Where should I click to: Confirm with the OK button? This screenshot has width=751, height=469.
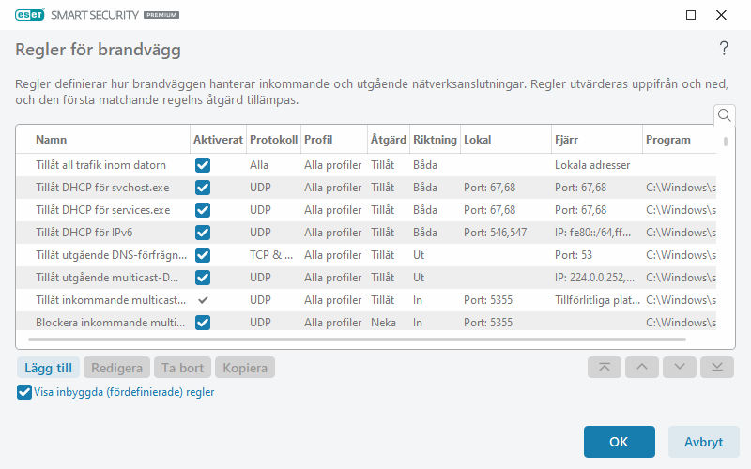click(620, 442)
